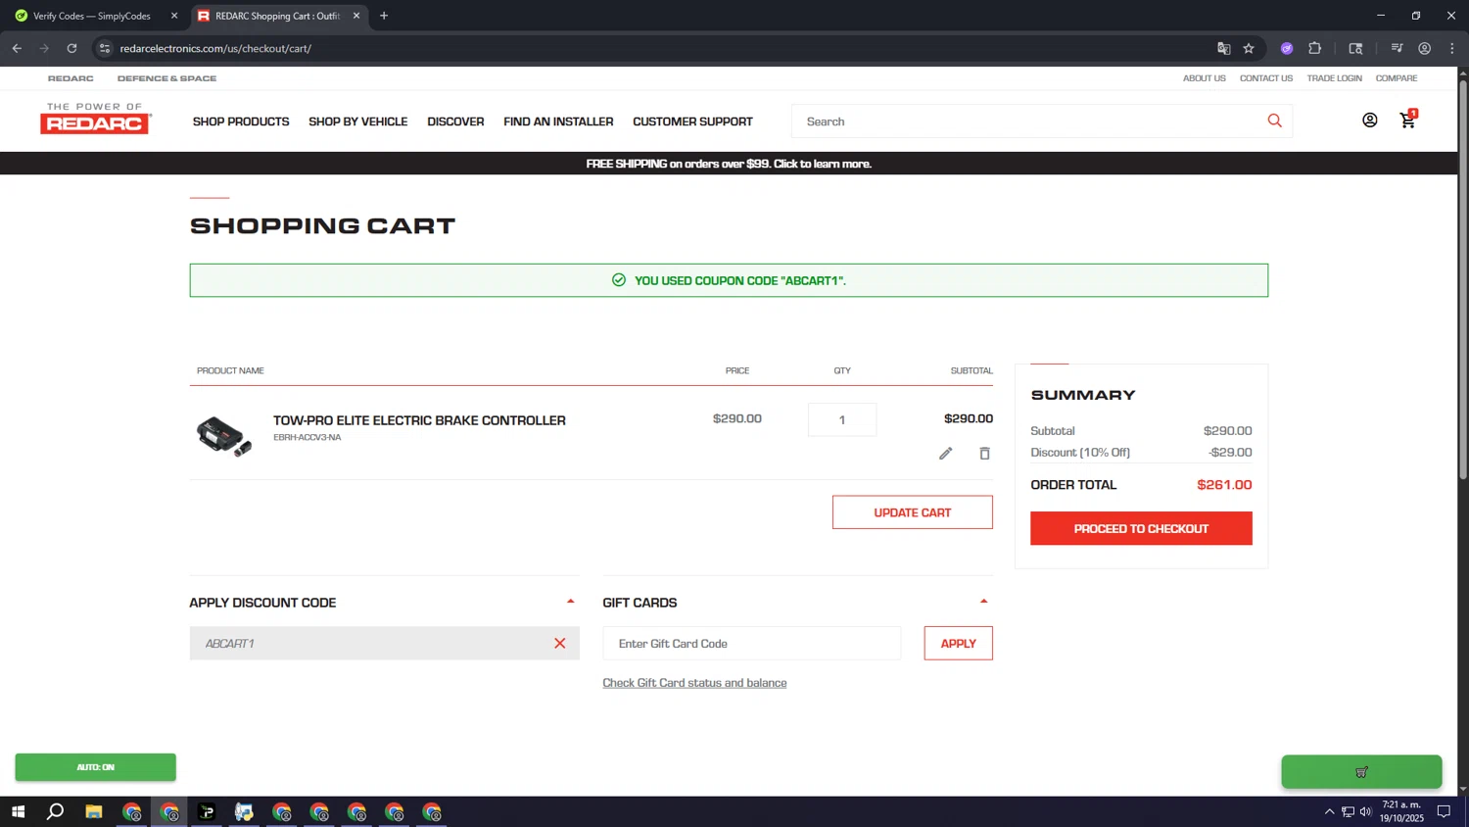Open the Compare link
This screenshot has width=1469, height=827.
[x=1396, y=78]
